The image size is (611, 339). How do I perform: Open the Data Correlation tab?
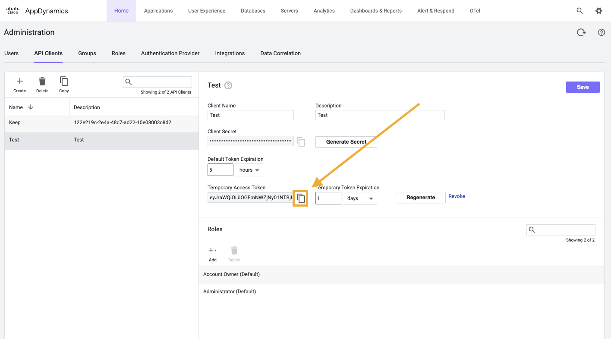click(x=280, y=53)
